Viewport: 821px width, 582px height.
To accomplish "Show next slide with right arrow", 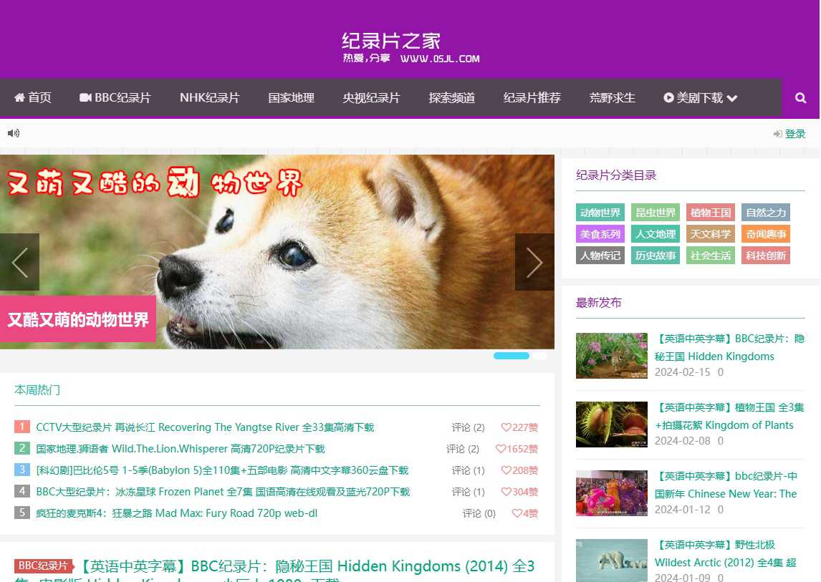I will point(534,263).
